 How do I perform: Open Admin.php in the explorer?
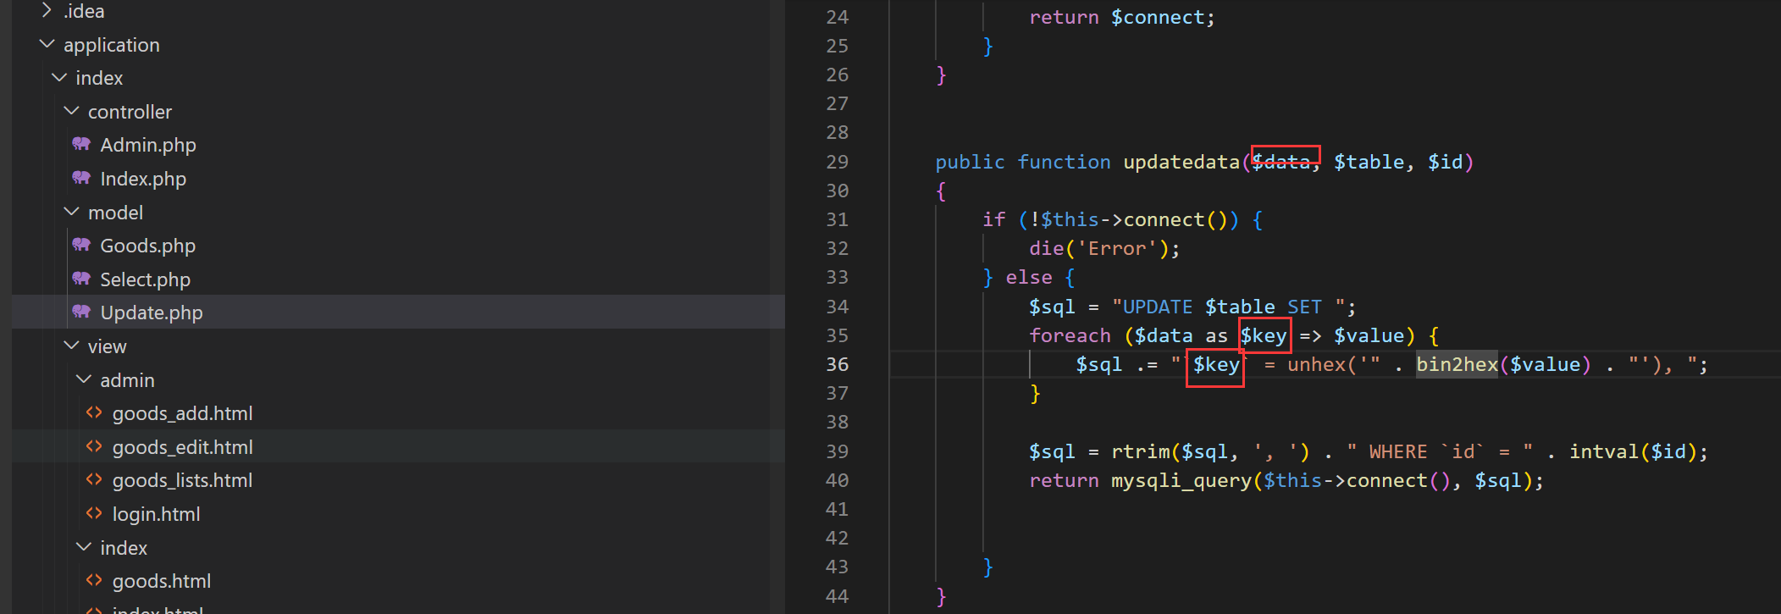pyautogui.click(x=148, y=145)
